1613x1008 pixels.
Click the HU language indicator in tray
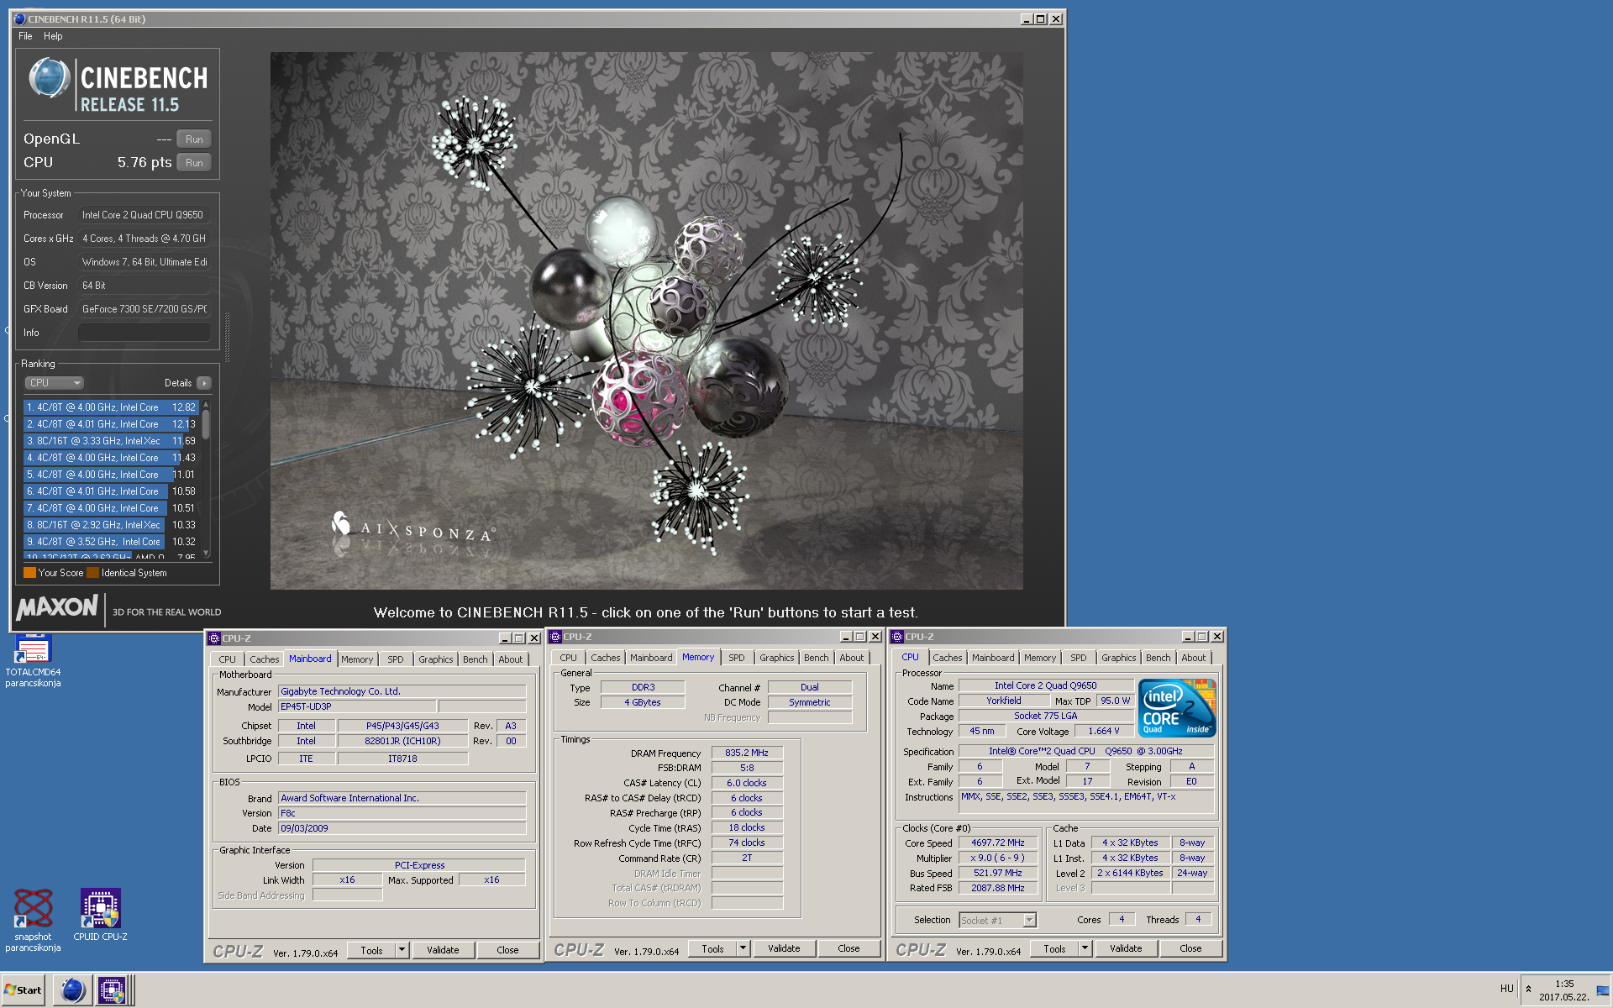[1506, 989]
